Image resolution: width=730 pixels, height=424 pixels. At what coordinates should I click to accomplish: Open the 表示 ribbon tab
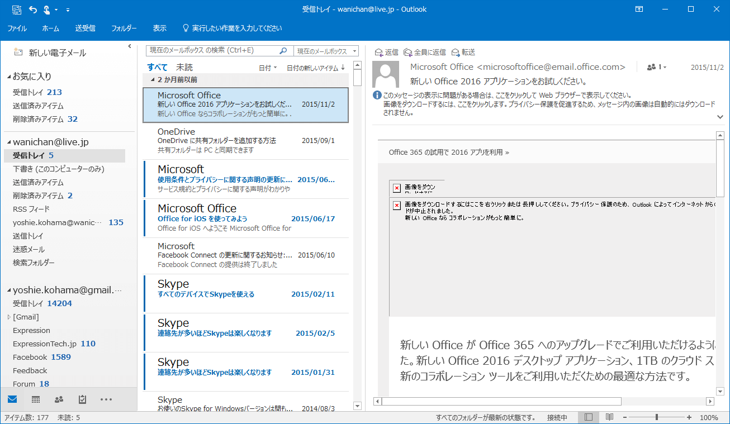[159, 28]
